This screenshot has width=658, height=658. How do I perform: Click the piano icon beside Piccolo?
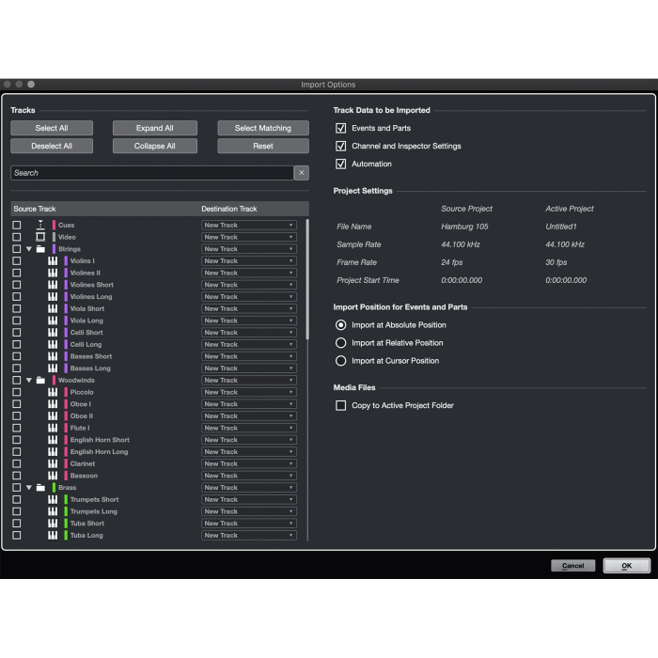[x=53, y=392]
